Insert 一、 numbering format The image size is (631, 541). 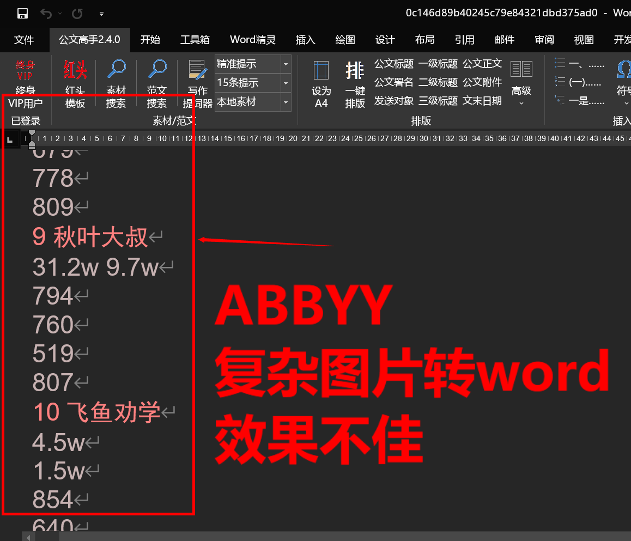click(579, 64)
